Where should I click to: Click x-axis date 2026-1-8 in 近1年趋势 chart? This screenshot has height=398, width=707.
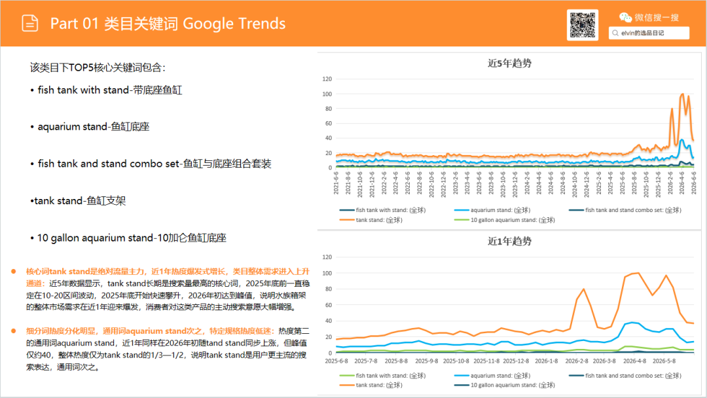click(x=547, y=361)
